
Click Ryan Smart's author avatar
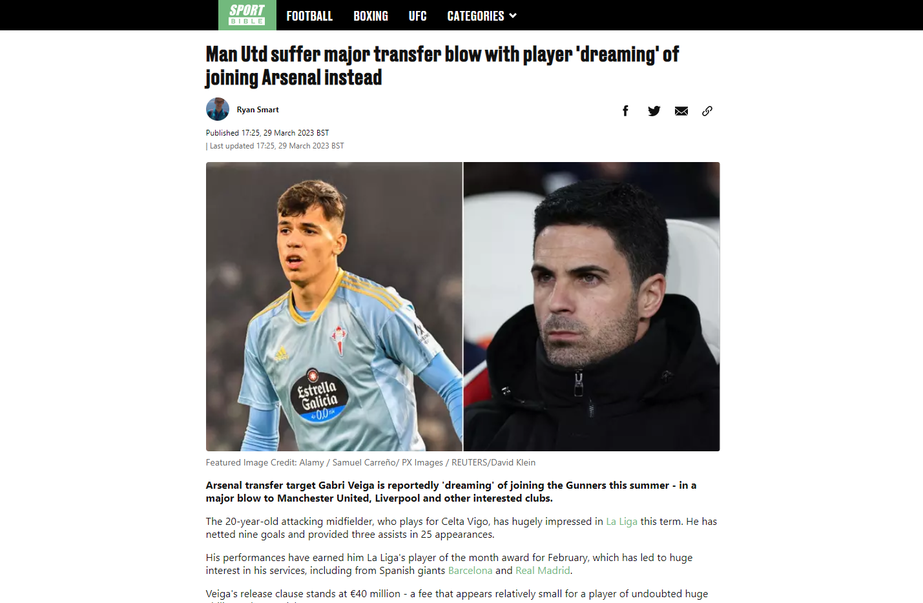pos(218,109)
